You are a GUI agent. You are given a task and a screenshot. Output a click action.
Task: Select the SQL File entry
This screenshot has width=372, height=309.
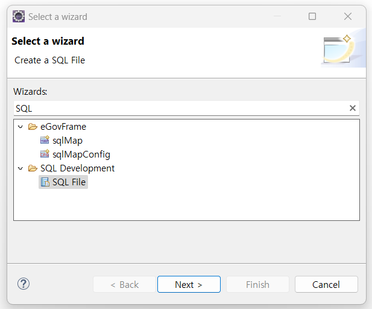[x=69, y=182]
